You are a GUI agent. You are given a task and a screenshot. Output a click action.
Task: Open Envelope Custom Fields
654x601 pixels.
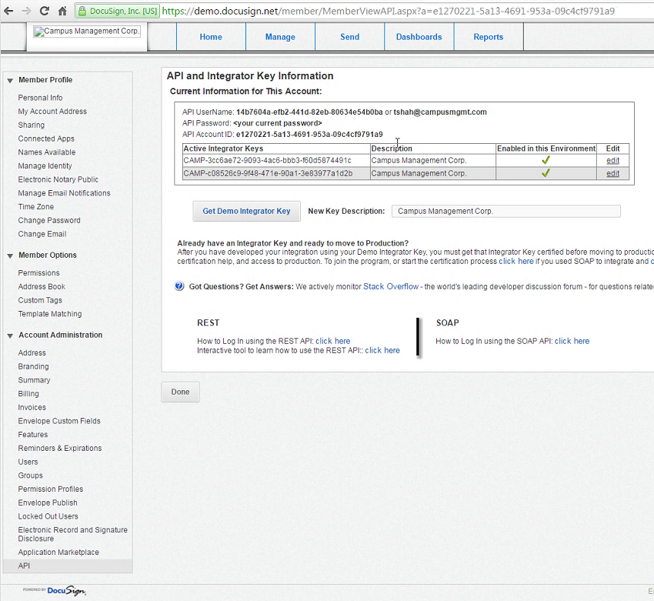59,421
